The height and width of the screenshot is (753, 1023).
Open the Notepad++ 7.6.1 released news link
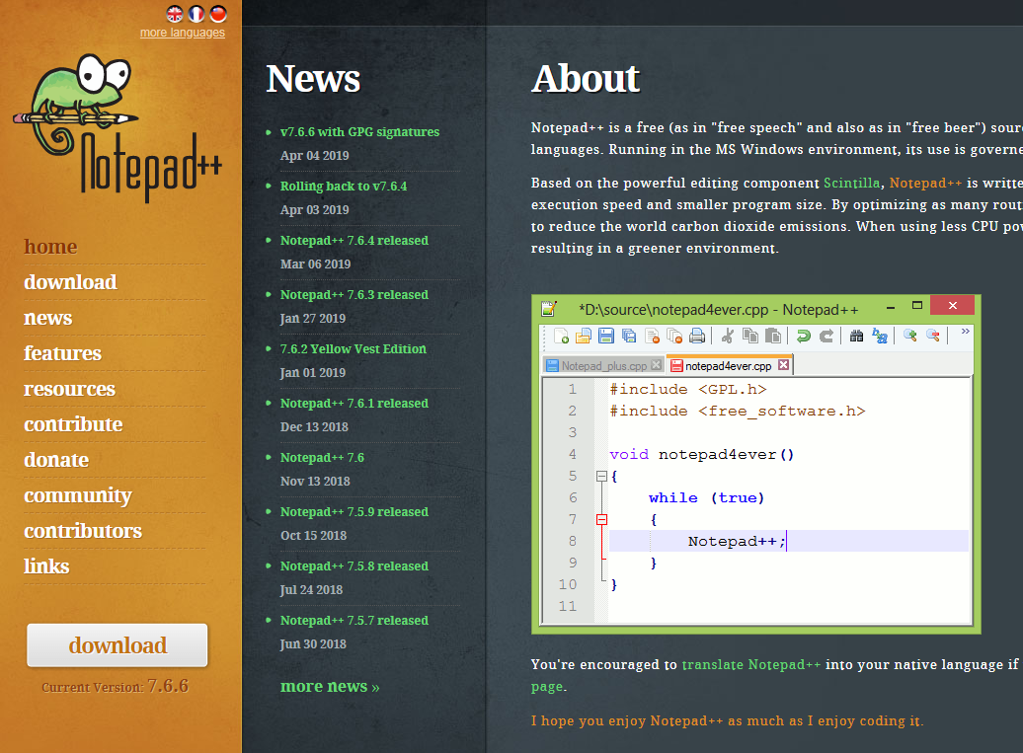[x=354, y=403]
